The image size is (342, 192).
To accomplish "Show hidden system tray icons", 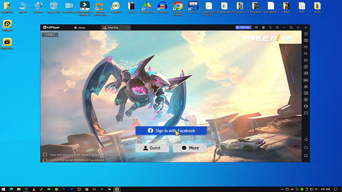I will pyautogui.click(x=282, y=189).
